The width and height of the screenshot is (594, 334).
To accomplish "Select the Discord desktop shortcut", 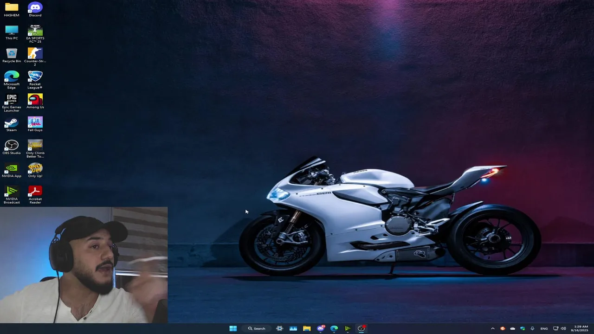I will click(x=35, y=9).
